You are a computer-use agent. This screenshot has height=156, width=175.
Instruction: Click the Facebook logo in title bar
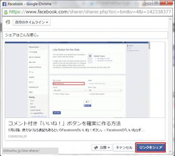click(x=5, y=4)
